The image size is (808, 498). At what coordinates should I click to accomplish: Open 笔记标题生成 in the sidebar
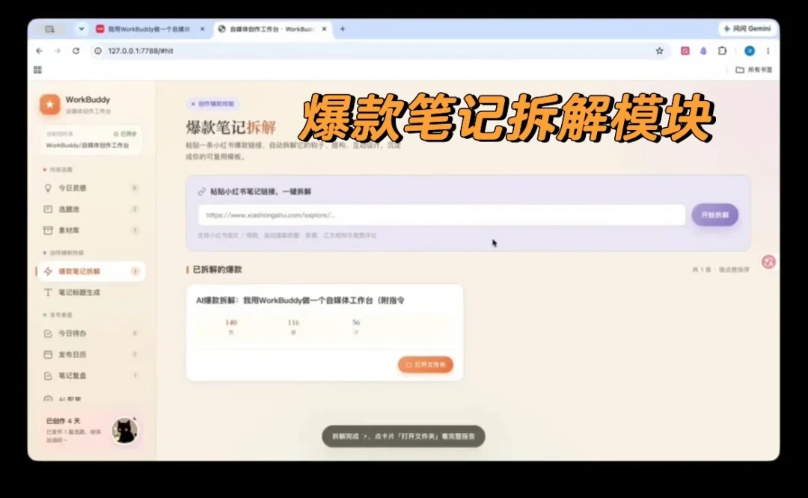point(91,292)
